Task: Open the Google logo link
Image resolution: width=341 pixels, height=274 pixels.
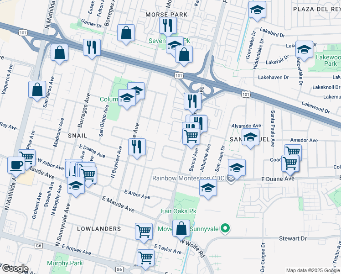Action: pyautogui.click(x=15, y=269)
